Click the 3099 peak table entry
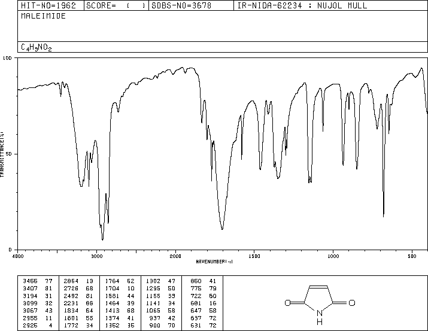This screenshot has width=428, height=331. point(37,303)
